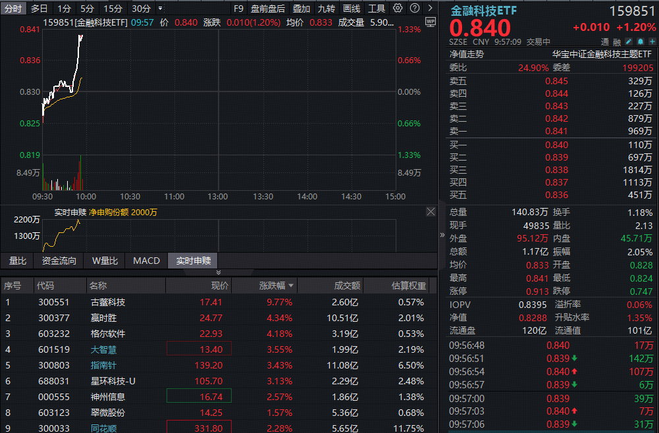The image size is (659, 433).
Task: Open settings via the gear icon
Action: coord(398,9)
